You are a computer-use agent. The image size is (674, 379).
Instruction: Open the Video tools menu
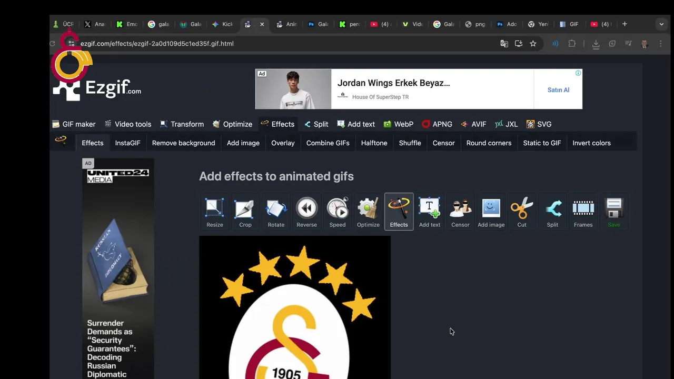(127, 124)
